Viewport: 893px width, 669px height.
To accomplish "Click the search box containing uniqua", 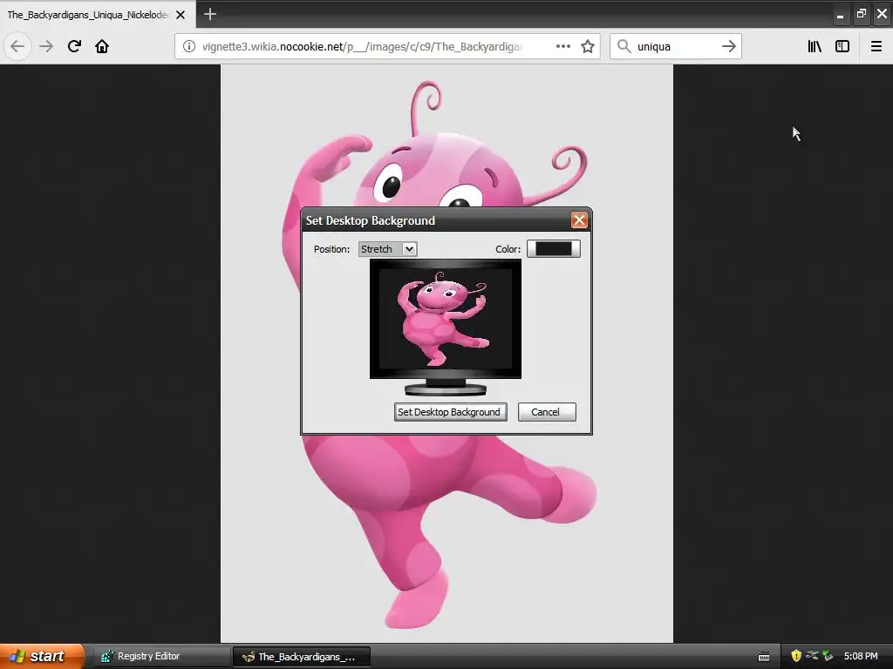I will tap(676, 46).
